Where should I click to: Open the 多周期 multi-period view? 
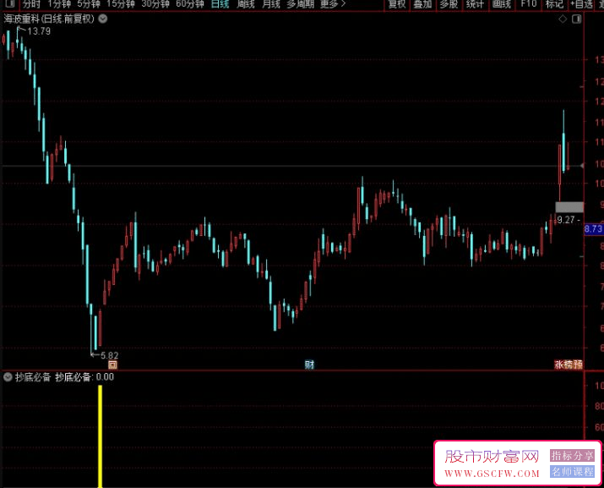[301, 4]
